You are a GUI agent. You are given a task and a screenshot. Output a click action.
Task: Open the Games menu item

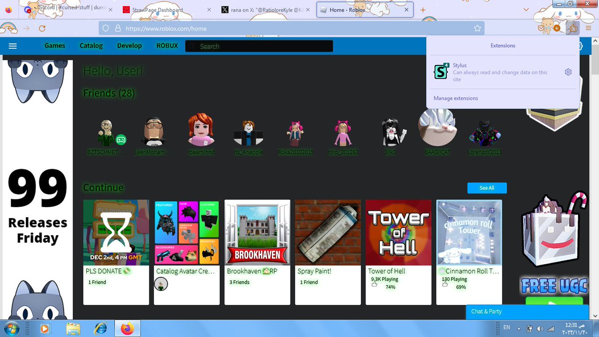click(x=55, y=45)
